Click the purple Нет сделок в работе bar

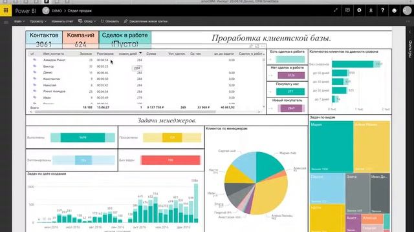(291, 75)
